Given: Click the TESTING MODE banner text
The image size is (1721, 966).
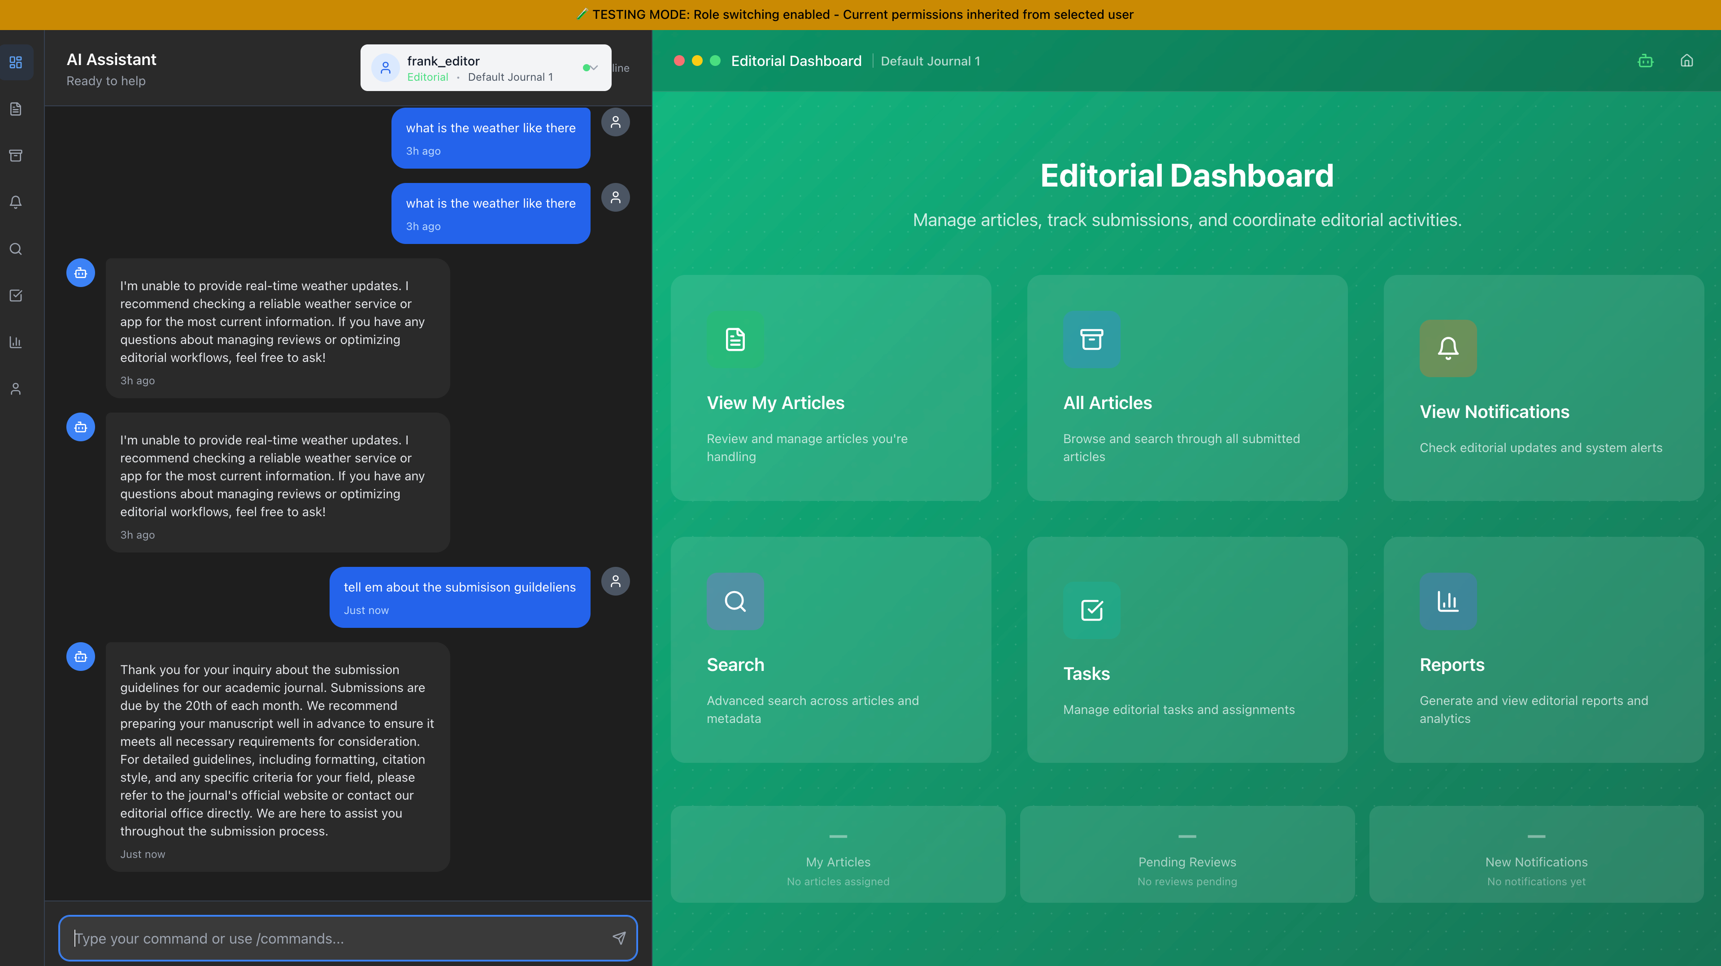Looking at the screenshot, I should coord(855,15).
